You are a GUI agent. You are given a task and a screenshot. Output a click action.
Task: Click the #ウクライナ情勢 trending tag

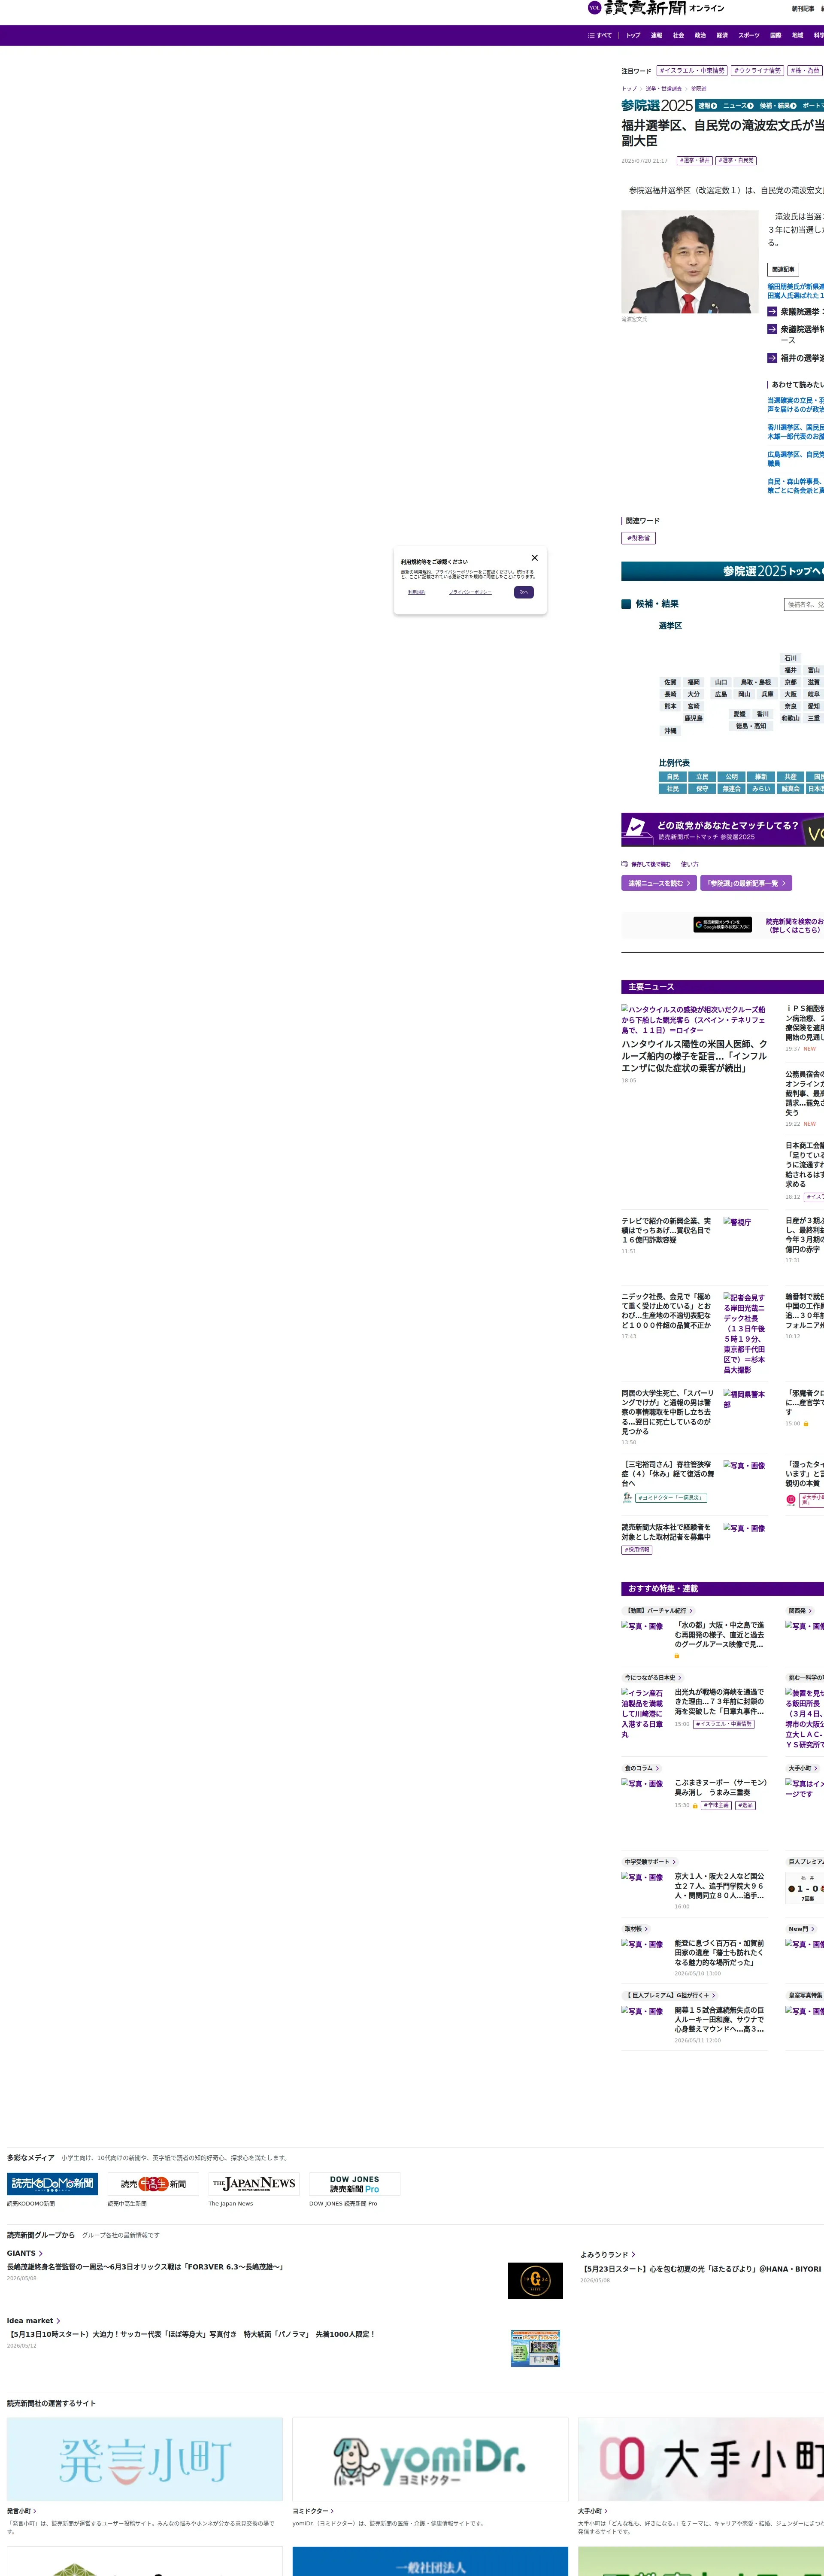(758, 71)
